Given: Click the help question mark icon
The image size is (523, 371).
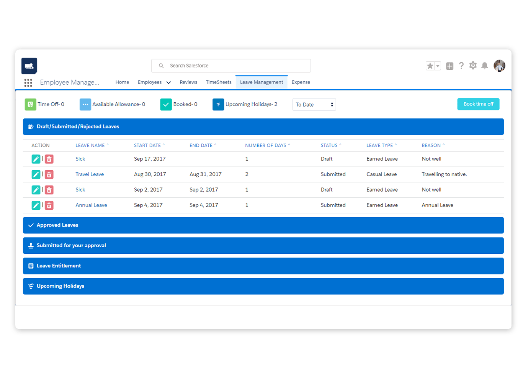Looking at the screenshot, I should (x=461, y=66).
